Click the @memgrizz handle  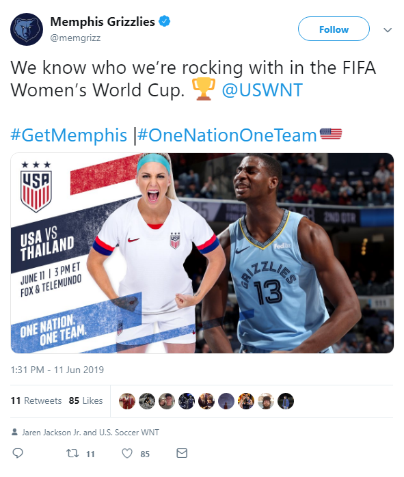pos(75,38)
